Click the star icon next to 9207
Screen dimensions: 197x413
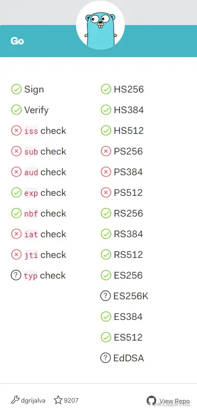pos(58,400)
